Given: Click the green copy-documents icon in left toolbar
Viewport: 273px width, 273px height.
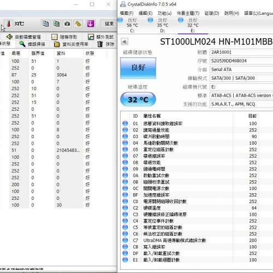Looking at the screenshot, I should pyautogui.click(x=56, y=23).
